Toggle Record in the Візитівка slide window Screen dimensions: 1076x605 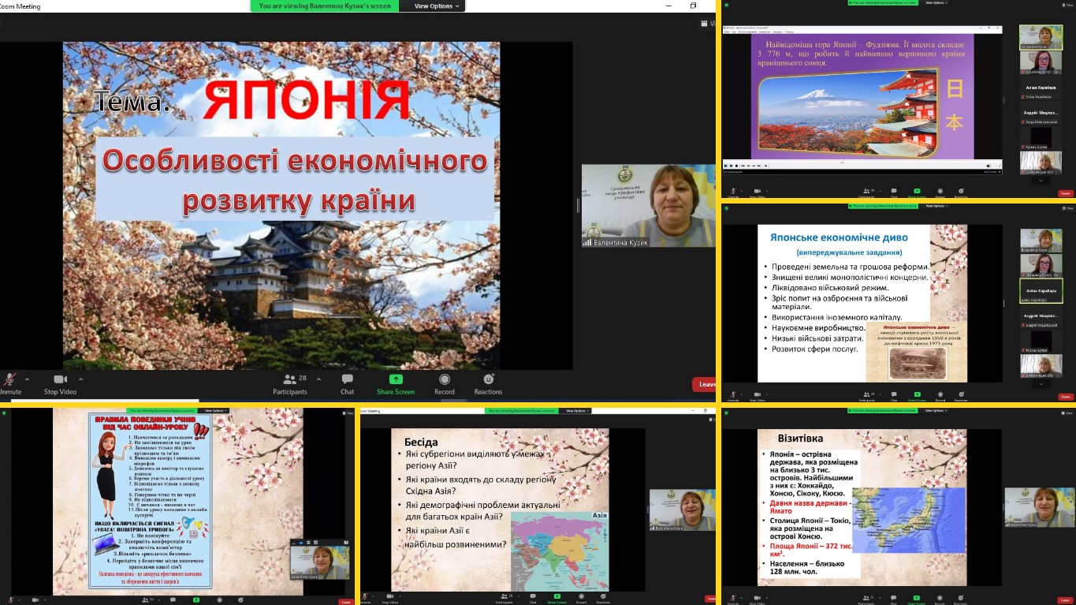940,599
